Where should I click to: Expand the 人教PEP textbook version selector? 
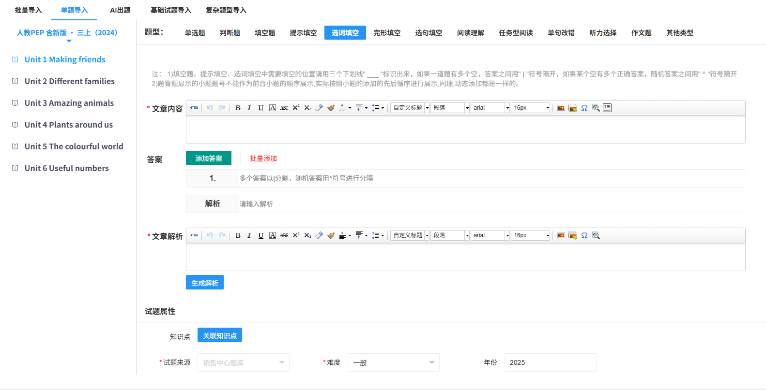point(67,33)
